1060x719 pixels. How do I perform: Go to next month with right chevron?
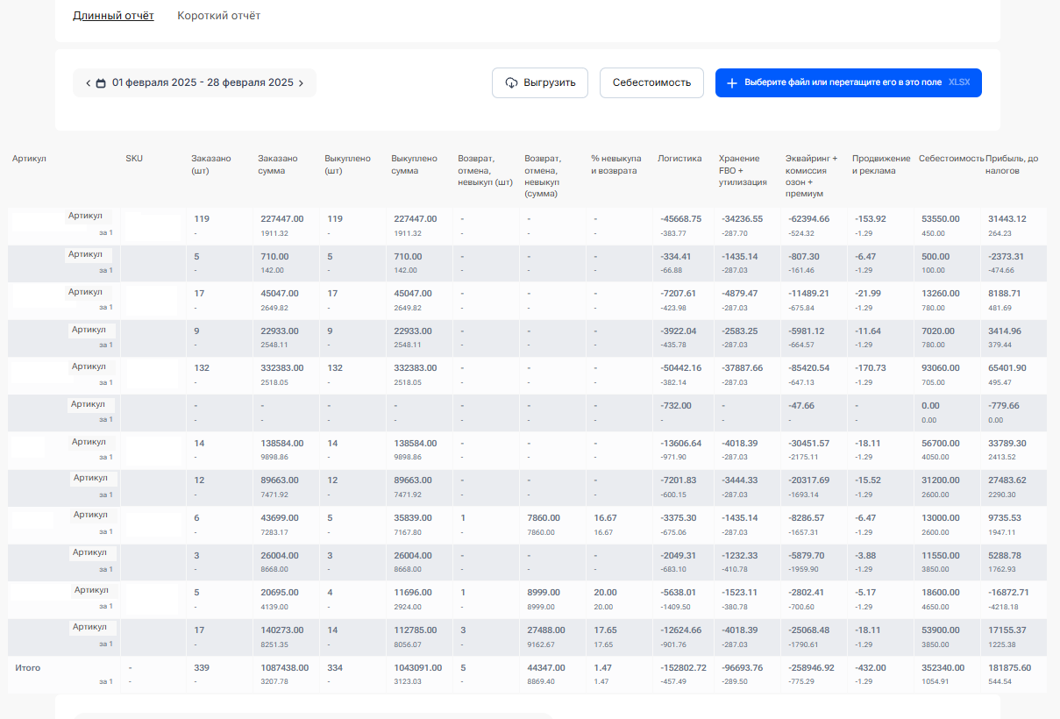301,83
